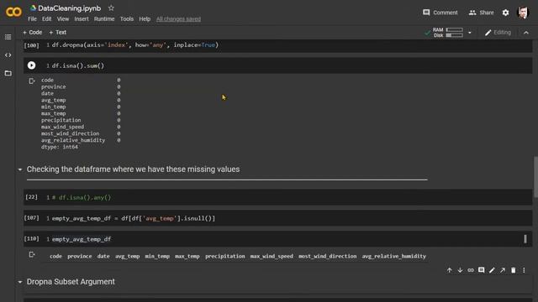This screenshot has width=538, height=302.
Task: Click the notebook title DataCleaning.ipynb
Action: (69, 8)
